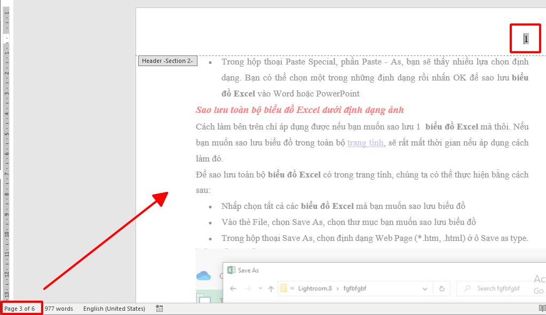Switch to Read Mode view icon

[x=542, y=309]
